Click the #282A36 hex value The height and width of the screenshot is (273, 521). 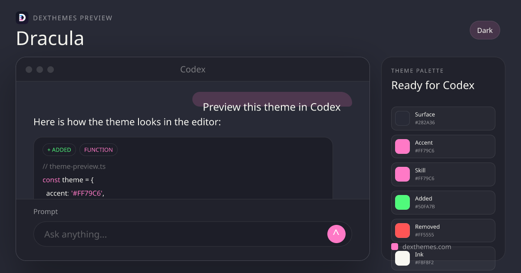pyautogui.click(x=425, y=123)
